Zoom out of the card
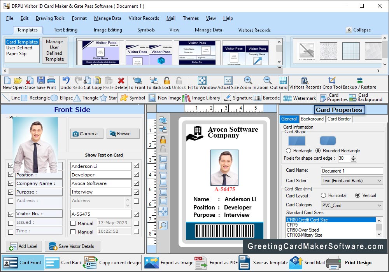 (x=267, y=80)
